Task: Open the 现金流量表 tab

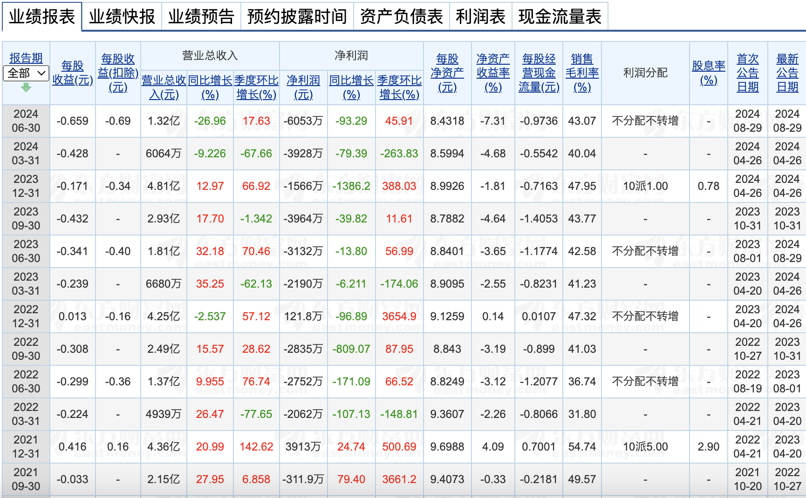Action: click(x=560, y=17)
